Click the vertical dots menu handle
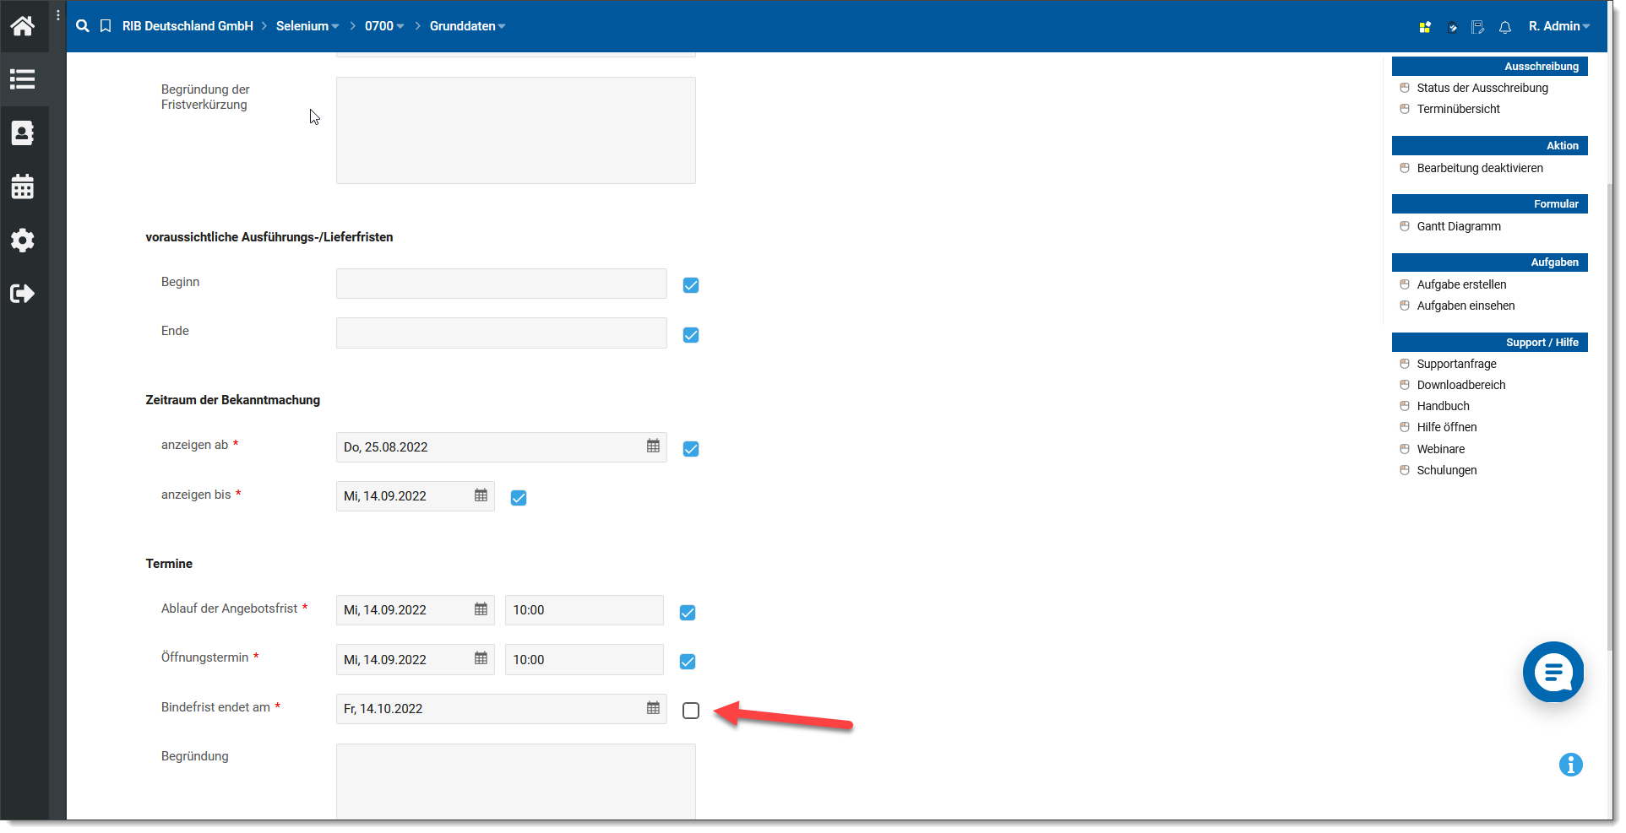The width and height of the screenshot is (1626, 833). tap(58, 15)
